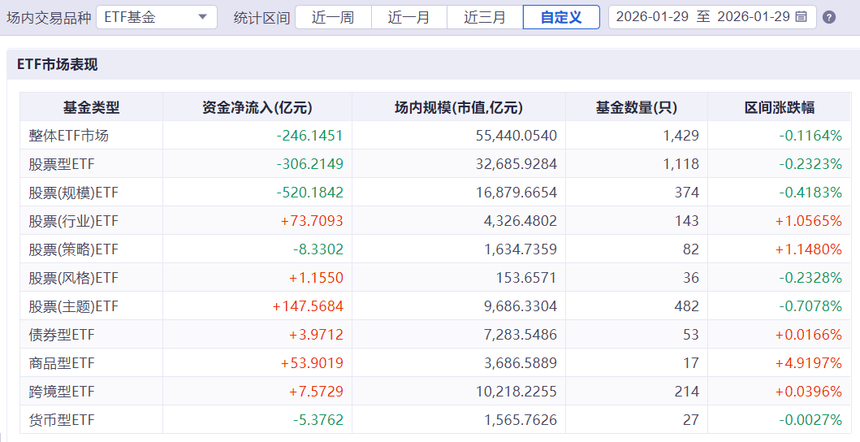Viewport: 860px width, 442px height.
Task: Click the 货币型ETF row
Action: pos(435,419)
